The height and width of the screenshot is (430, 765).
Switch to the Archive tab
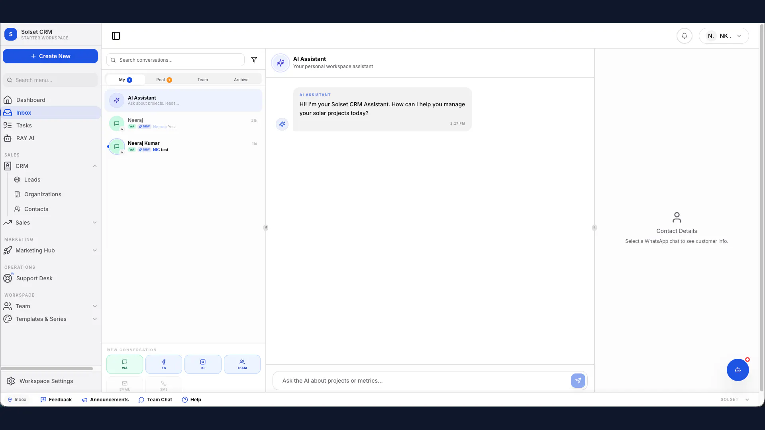point(241,80)
